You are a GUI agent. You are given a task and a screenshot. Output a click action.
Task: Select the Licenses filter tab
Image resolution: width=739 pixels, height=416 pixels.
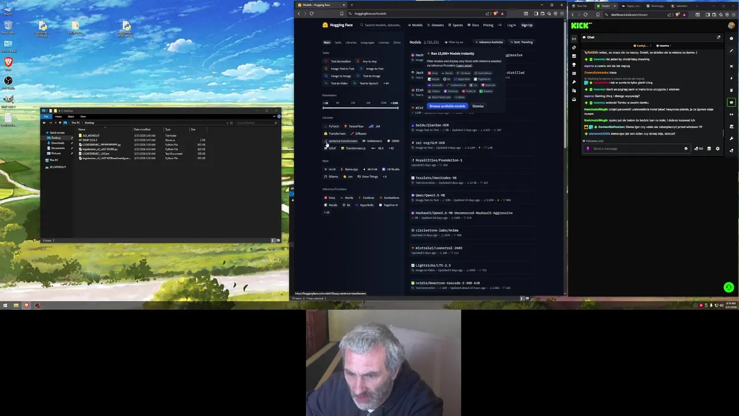[x=384, y=42]
